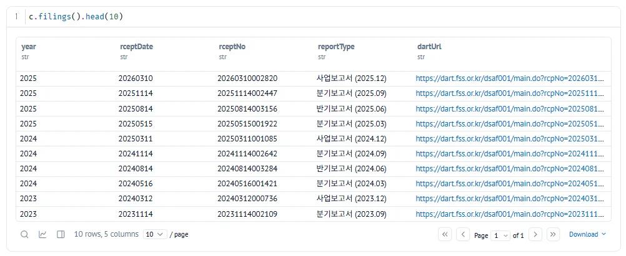Select cell 사업보고서 (2023.12)
Viewport: 626px width, 256px height.
point(351,199)
